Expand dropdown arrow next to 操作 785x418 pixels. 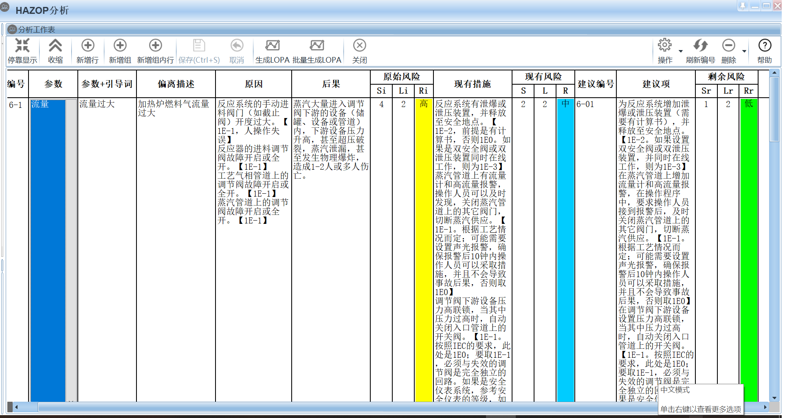[680, 51]
